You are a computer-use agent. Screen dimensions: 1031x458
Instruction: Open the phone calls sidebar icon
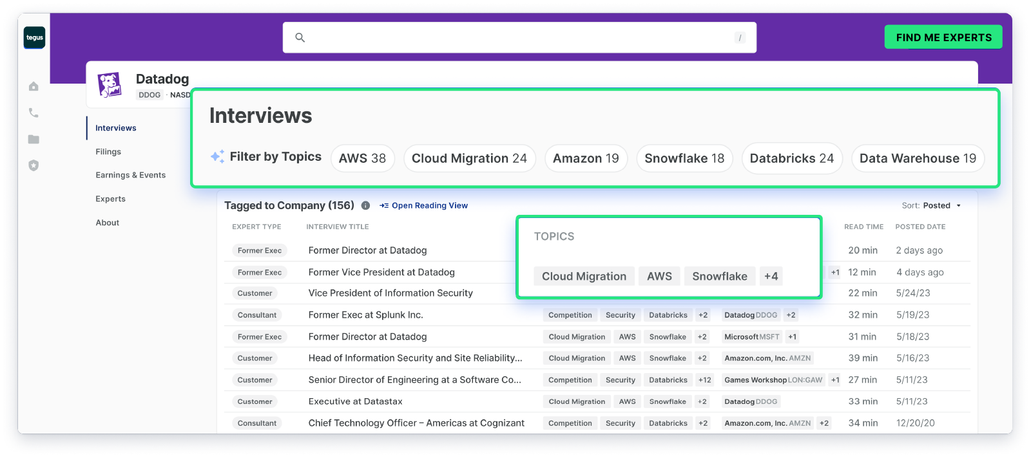click(34, 113)
